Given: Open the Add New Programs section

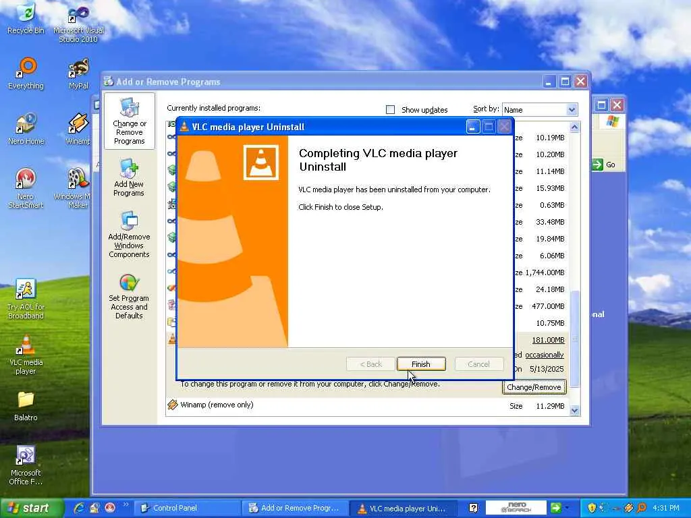Looking at the screenshot, I should point(129,178).
